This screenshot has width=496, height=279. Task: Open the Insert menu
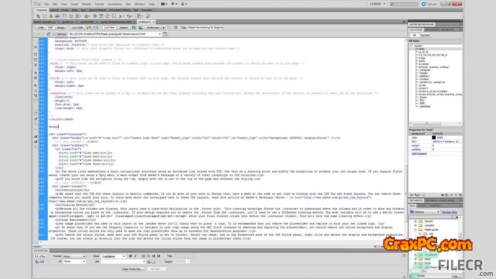[x=74, y=4]
